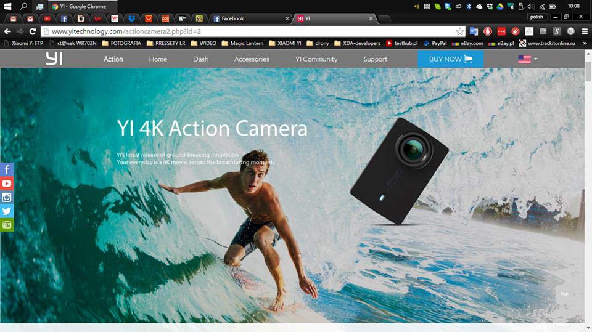Click the Instagram icon in social sidebar
Image resolution: width=592 pixels, height=332 pixels.
click(x=7, y=197)
